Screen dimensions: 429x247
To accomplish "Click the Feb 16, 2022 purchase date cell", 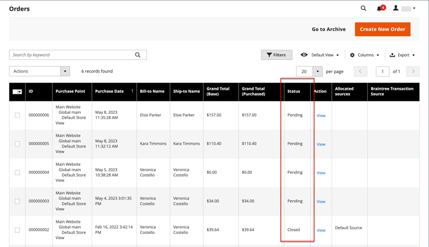I will (114, 230).
